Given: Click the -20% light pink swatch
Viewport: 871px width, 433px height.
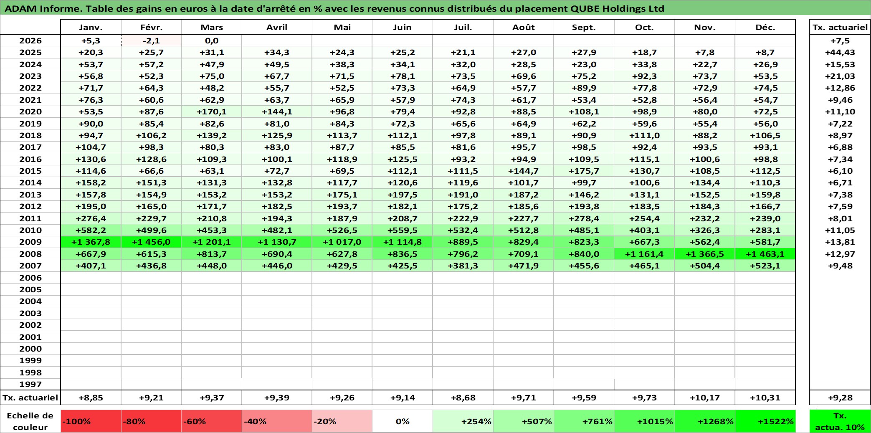Looking at the screenshot, I should tap(342, 421).
